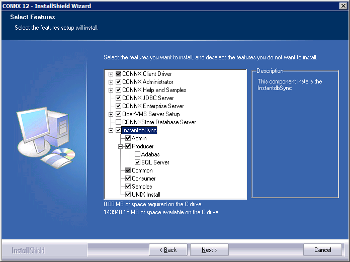Uncheck the UNIX Install checkbox
Screen dimensions: 350x262
[128, 195]
